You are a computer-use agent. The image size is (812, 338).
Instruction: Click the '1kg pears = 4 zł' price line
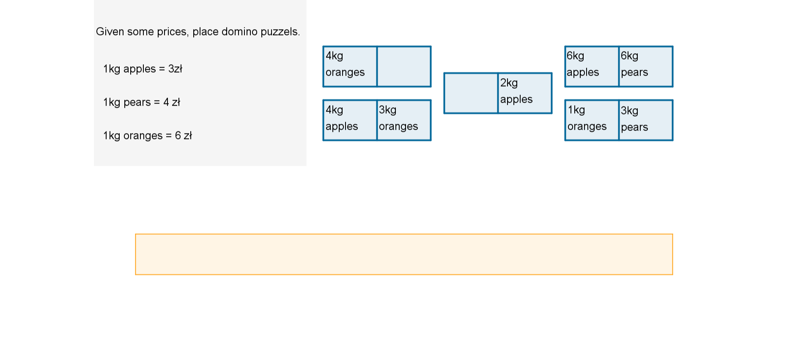pyautogui.click(x=142, y=102)
